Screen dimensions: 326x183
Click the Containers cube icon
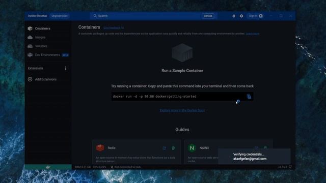pos(30,28)
